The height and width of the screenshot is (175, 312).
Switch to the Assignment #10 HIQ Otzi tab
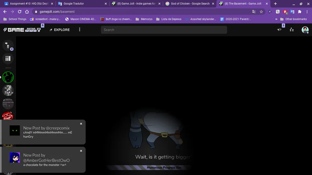pos(29,3)
